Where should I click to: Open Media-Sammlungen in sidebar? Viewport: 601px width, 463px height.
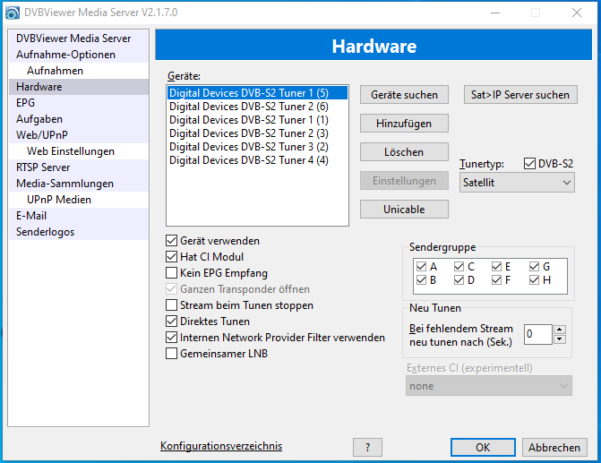[x=79, y=184]
